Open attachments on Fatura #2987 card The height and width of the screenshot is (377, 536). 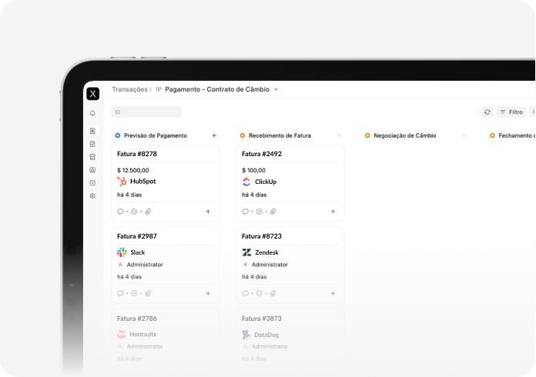(148, 293)
